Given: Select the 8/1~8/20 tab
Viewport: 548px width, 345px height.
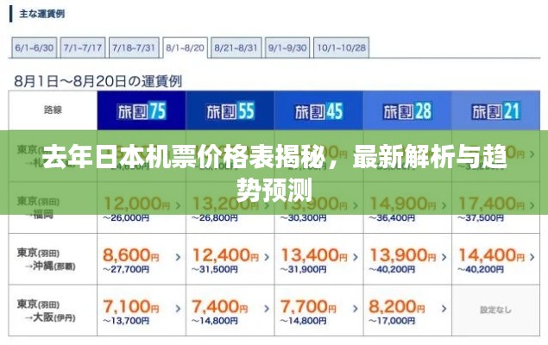Looking at the screenshot, I should coord(185,47).
